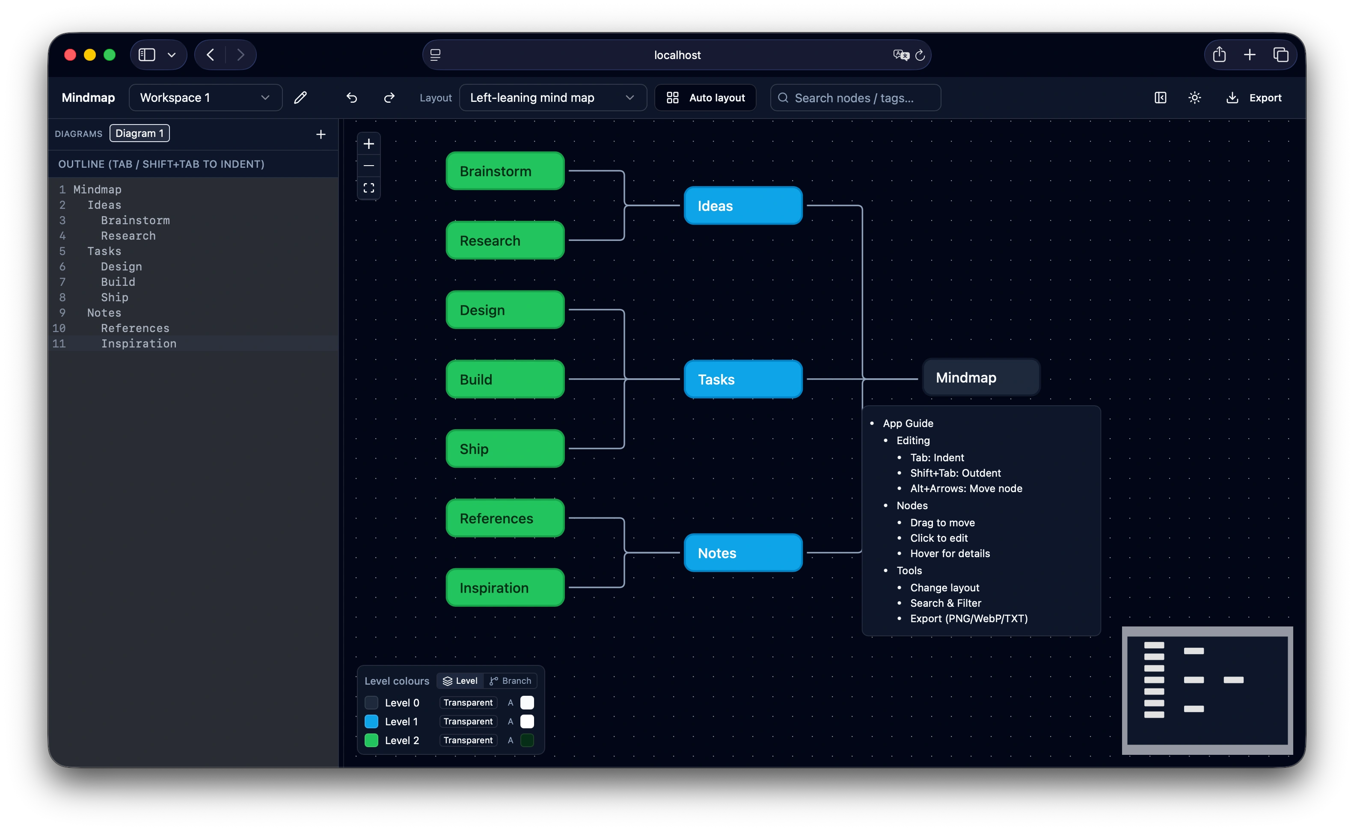Open the Safari share icon
This screenshot has width=1354, height=831.
point(1219,54)
